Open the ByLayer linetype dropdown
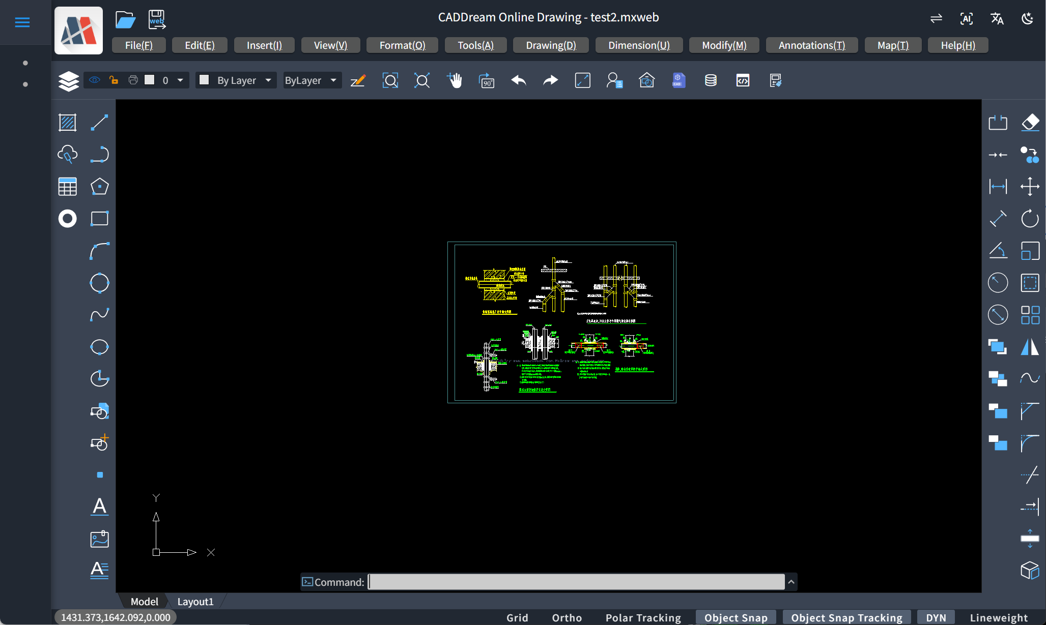The image size is (1046, 625). 333,80
